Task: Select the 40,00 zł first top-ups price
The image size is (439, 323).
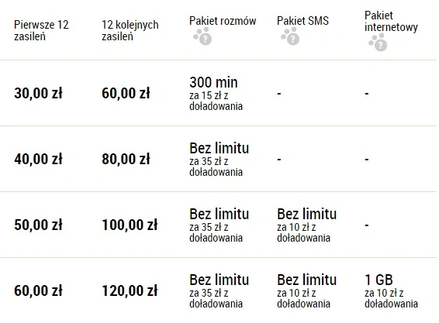Action: point(38,159)
